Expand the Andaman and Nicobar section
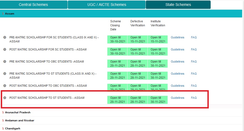Screen dimensions: 244x131 20,121
